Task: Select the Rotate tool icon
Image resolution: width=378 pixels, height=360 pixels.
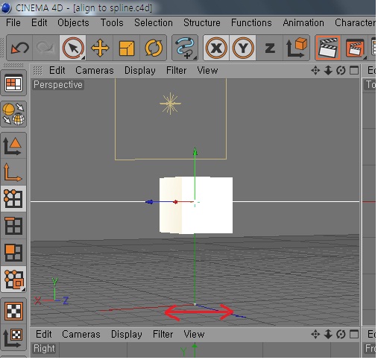Action: point(154,48)
